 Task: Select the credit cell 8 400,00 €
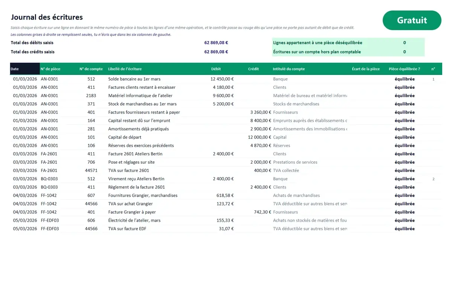[x=261, y=120]
